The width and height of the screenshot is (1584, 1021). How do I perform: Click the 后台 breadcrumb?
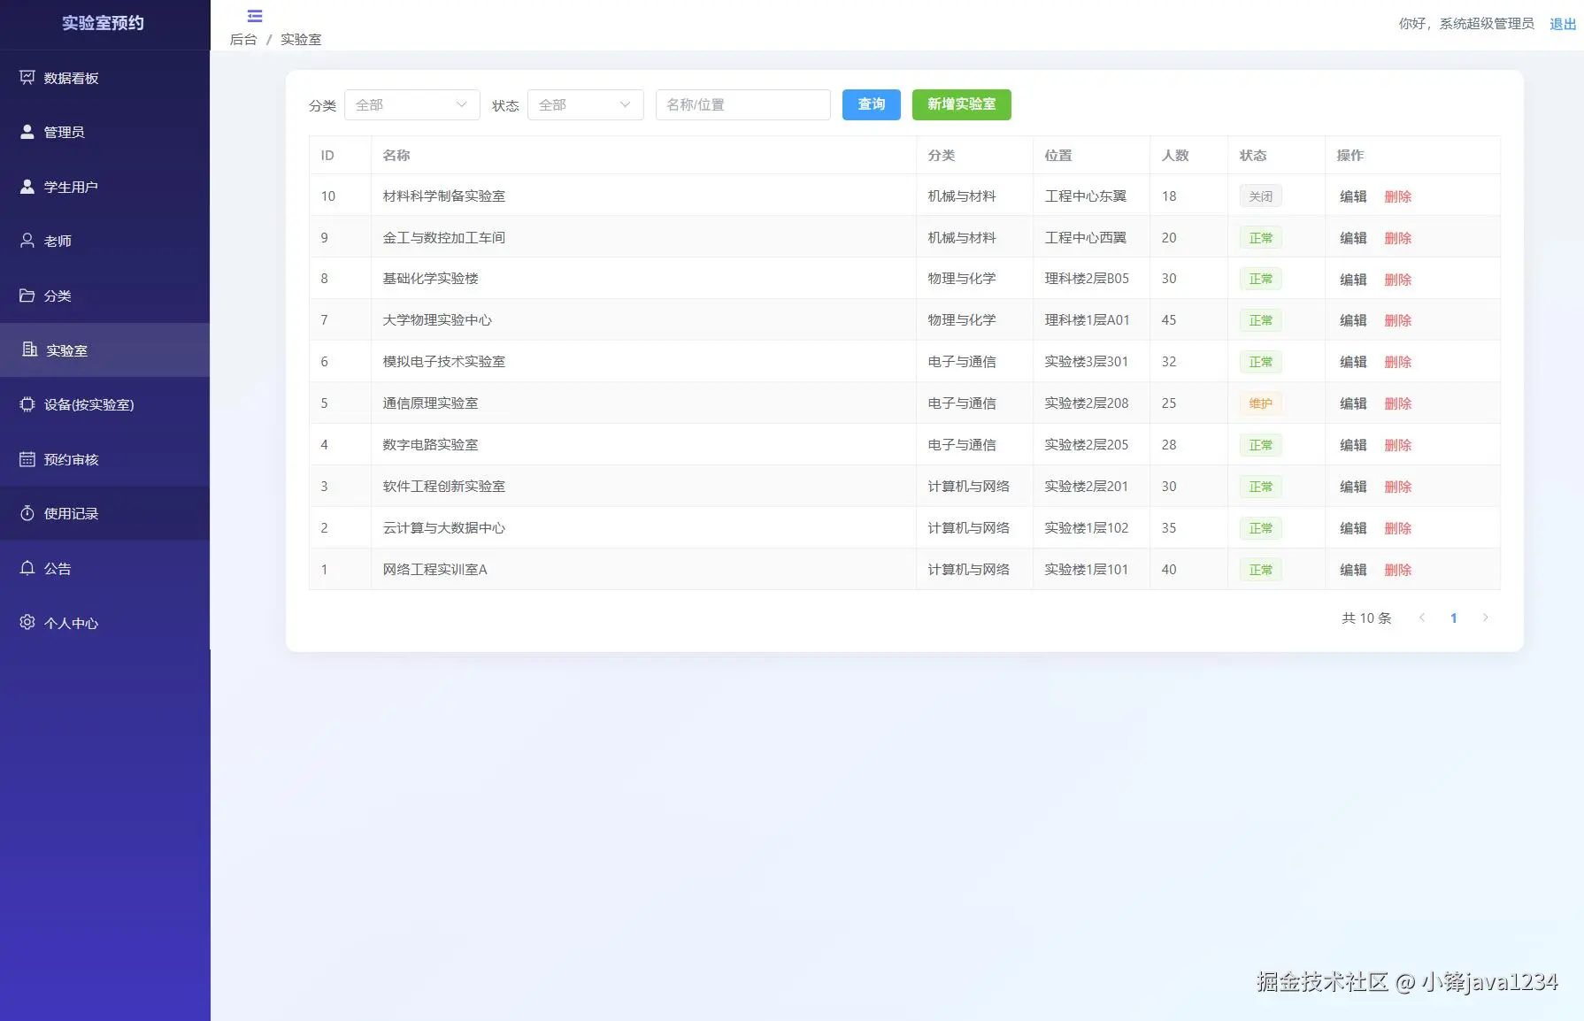tap(243, 40)
